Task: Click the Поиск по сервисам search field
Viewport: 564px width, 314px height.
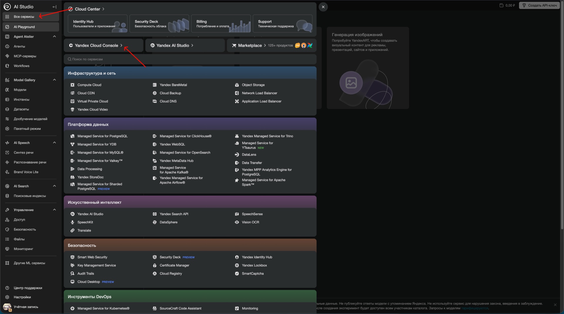Action: point(190,59)
